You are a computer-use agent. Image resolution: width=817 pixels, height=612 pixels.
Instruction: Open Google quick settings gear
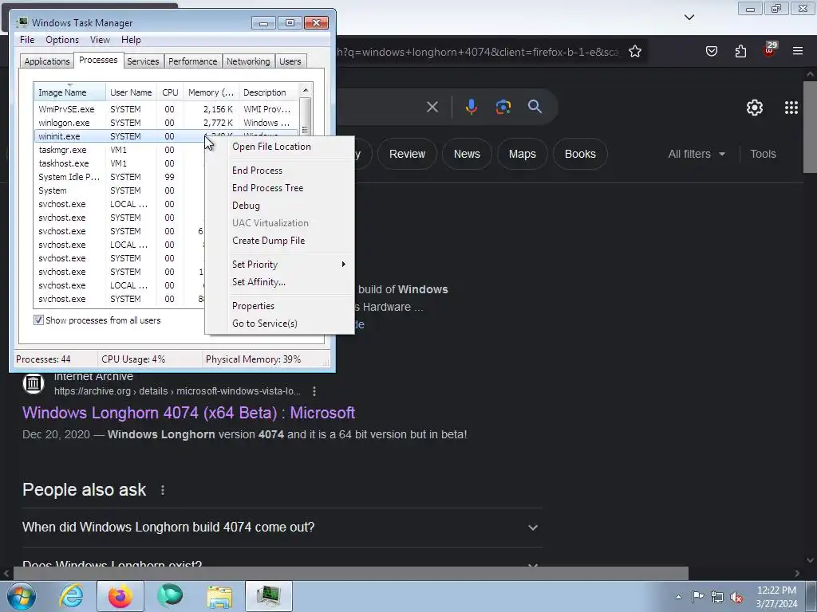click(x=755, y=108)
